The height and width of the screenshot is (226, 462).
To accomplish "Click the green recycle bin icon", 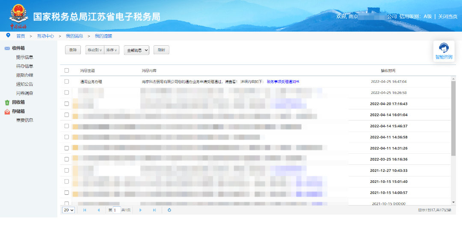I will click(x=7, y=103).
